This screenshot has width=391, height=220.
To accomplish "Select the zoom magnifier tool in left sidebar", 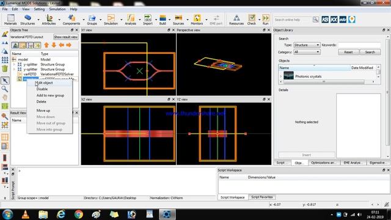I will point(5,89).
